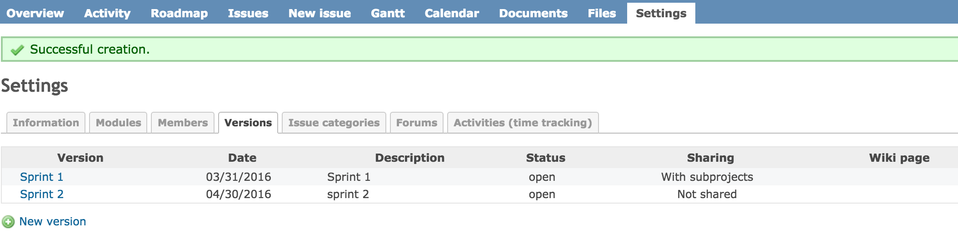Click the green plus New version icon
The width and height of the screenshot is (958, 249).
(8, 222)
